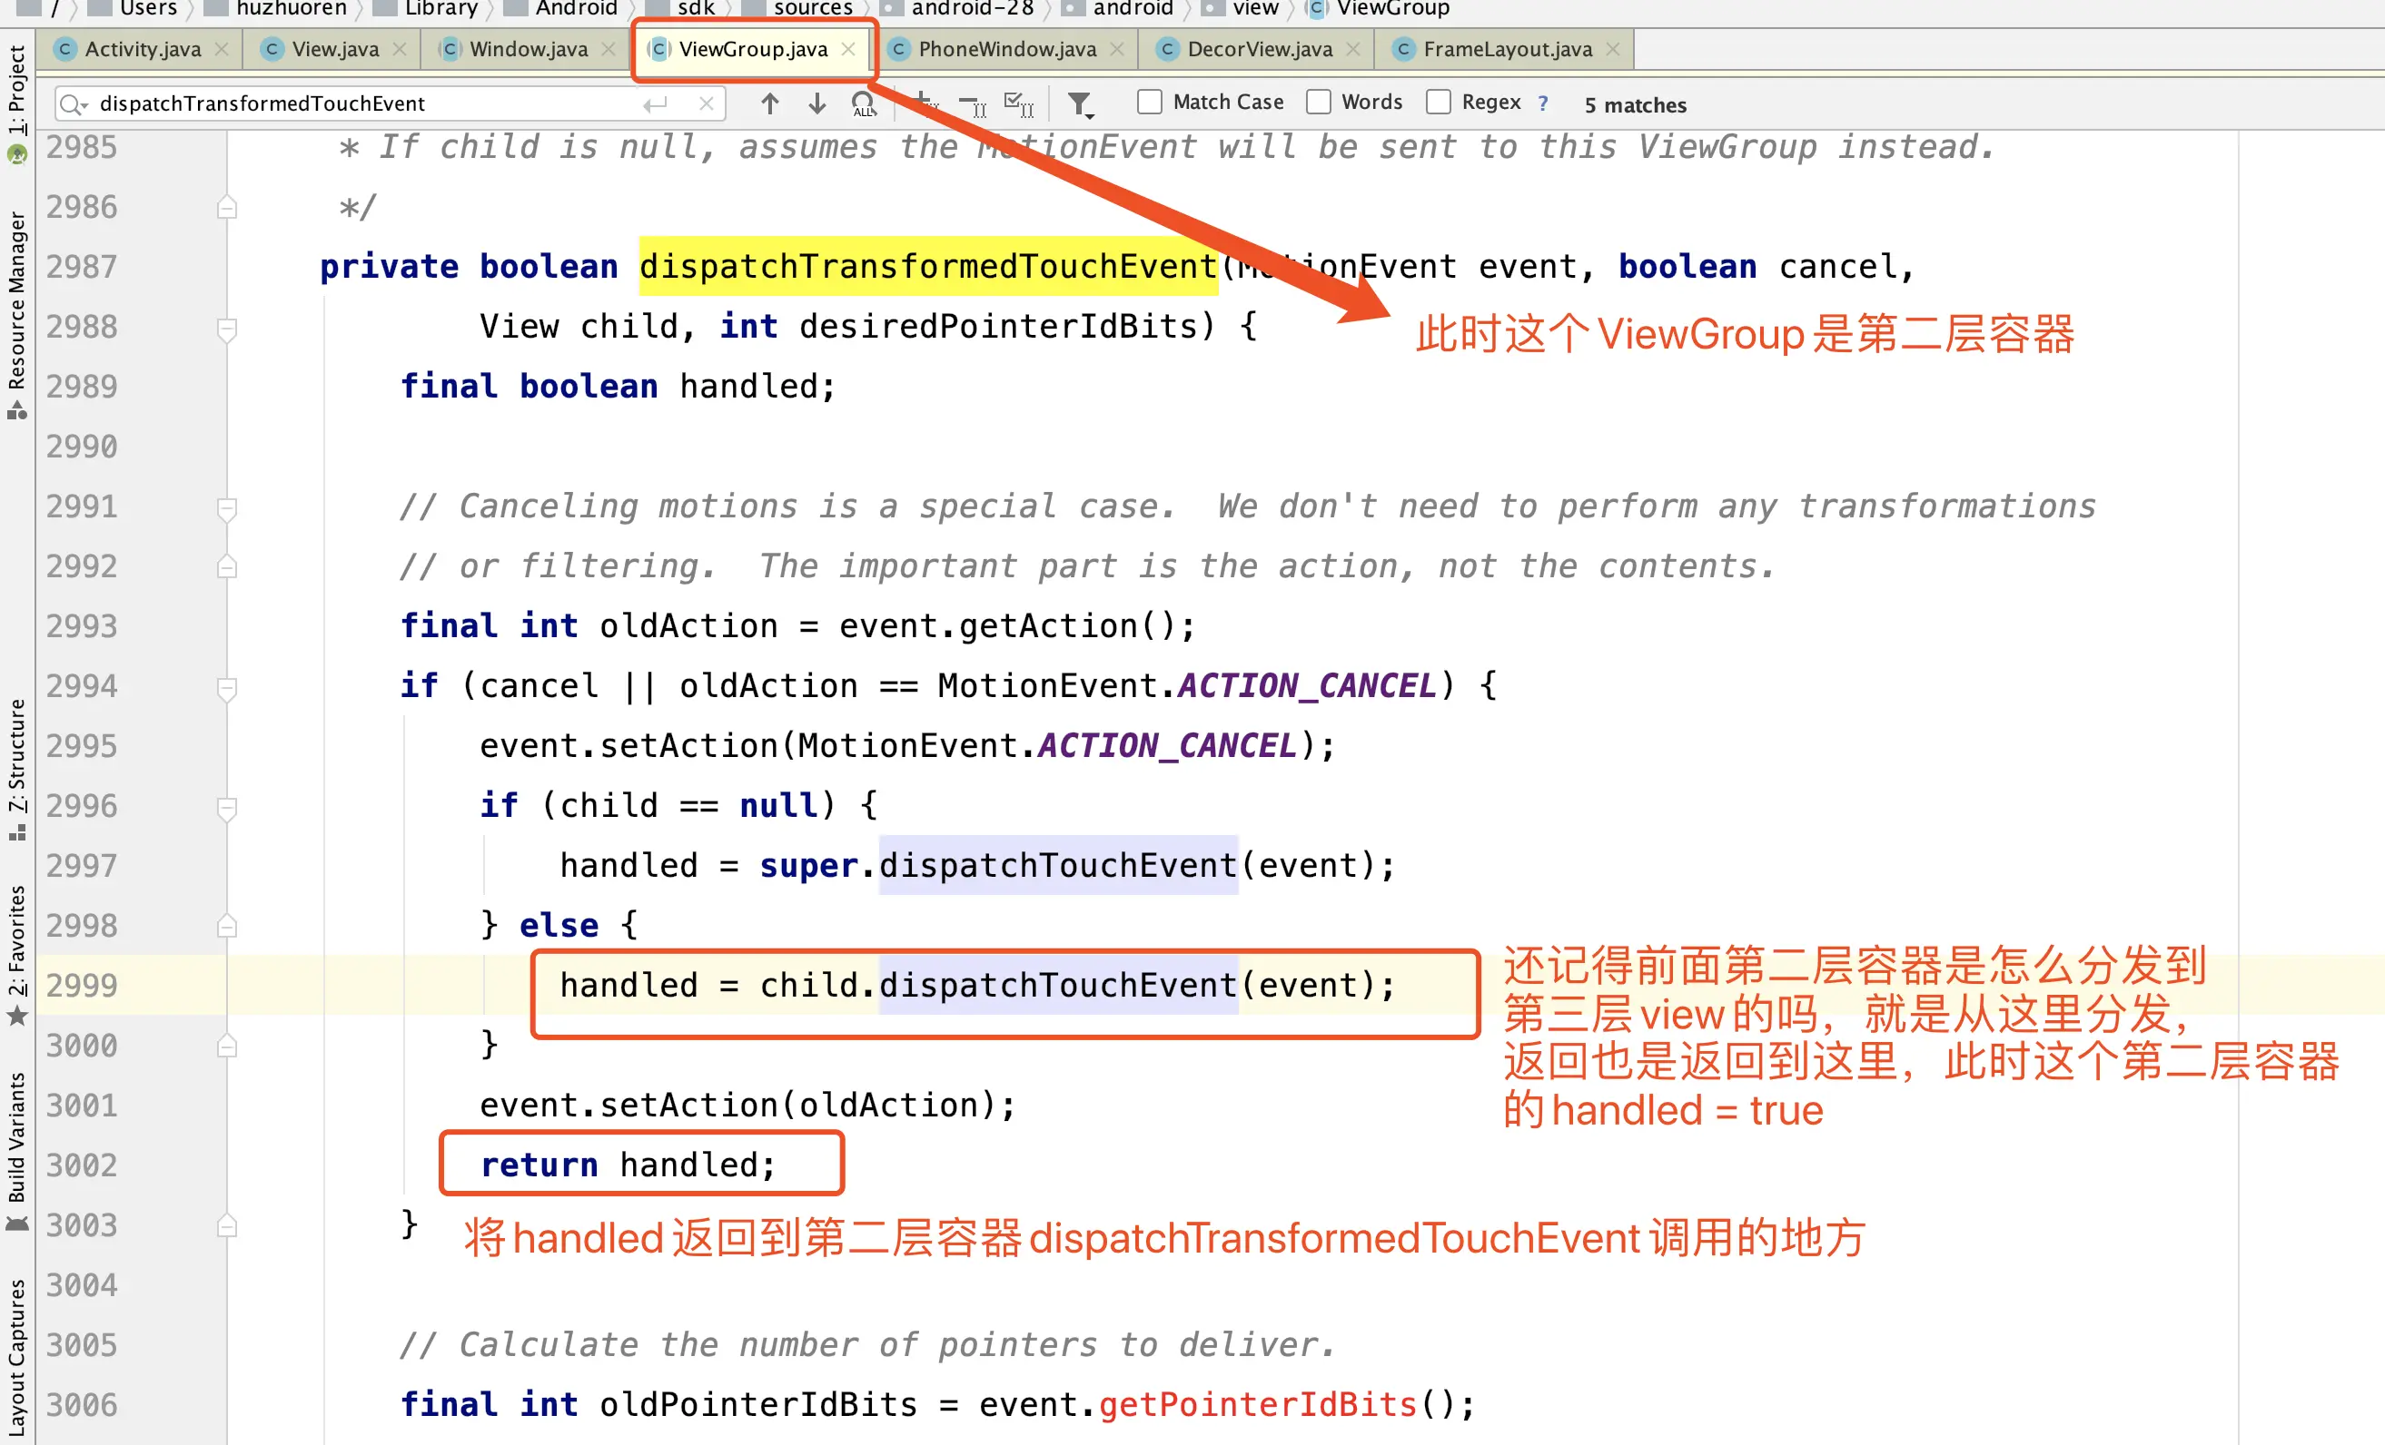Go to previous search occurrence arrow
Screen dimensions: 2385x1445
tap(769, 103)
